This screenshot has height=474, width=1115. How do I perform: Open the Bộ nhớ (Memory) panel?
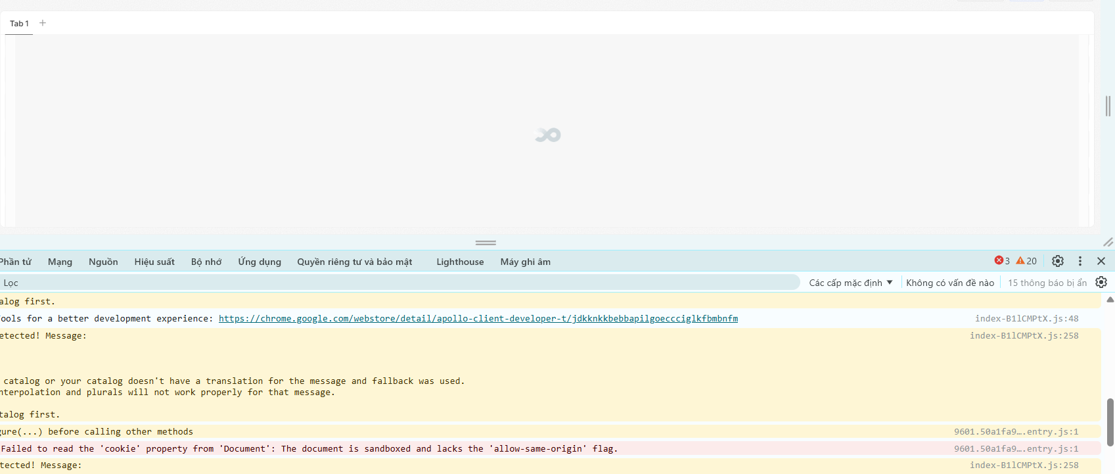pyautogui.click(x=206, y=262)
